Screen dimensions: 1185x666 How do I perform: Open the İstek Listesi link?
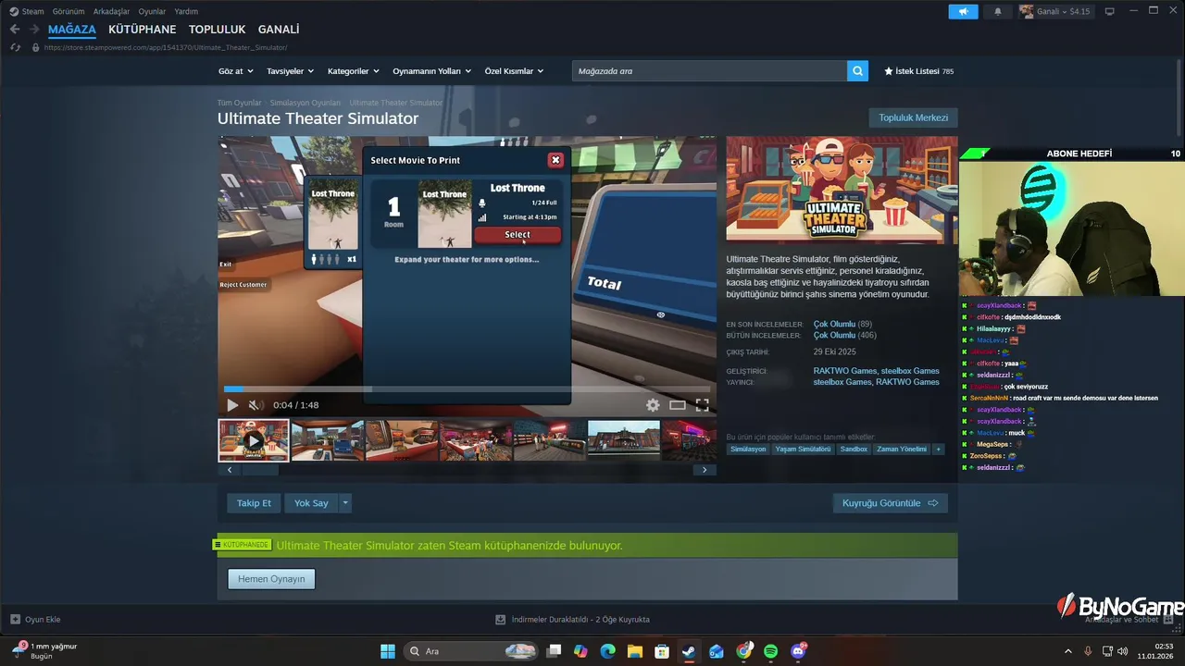click(x=918, y=71)
